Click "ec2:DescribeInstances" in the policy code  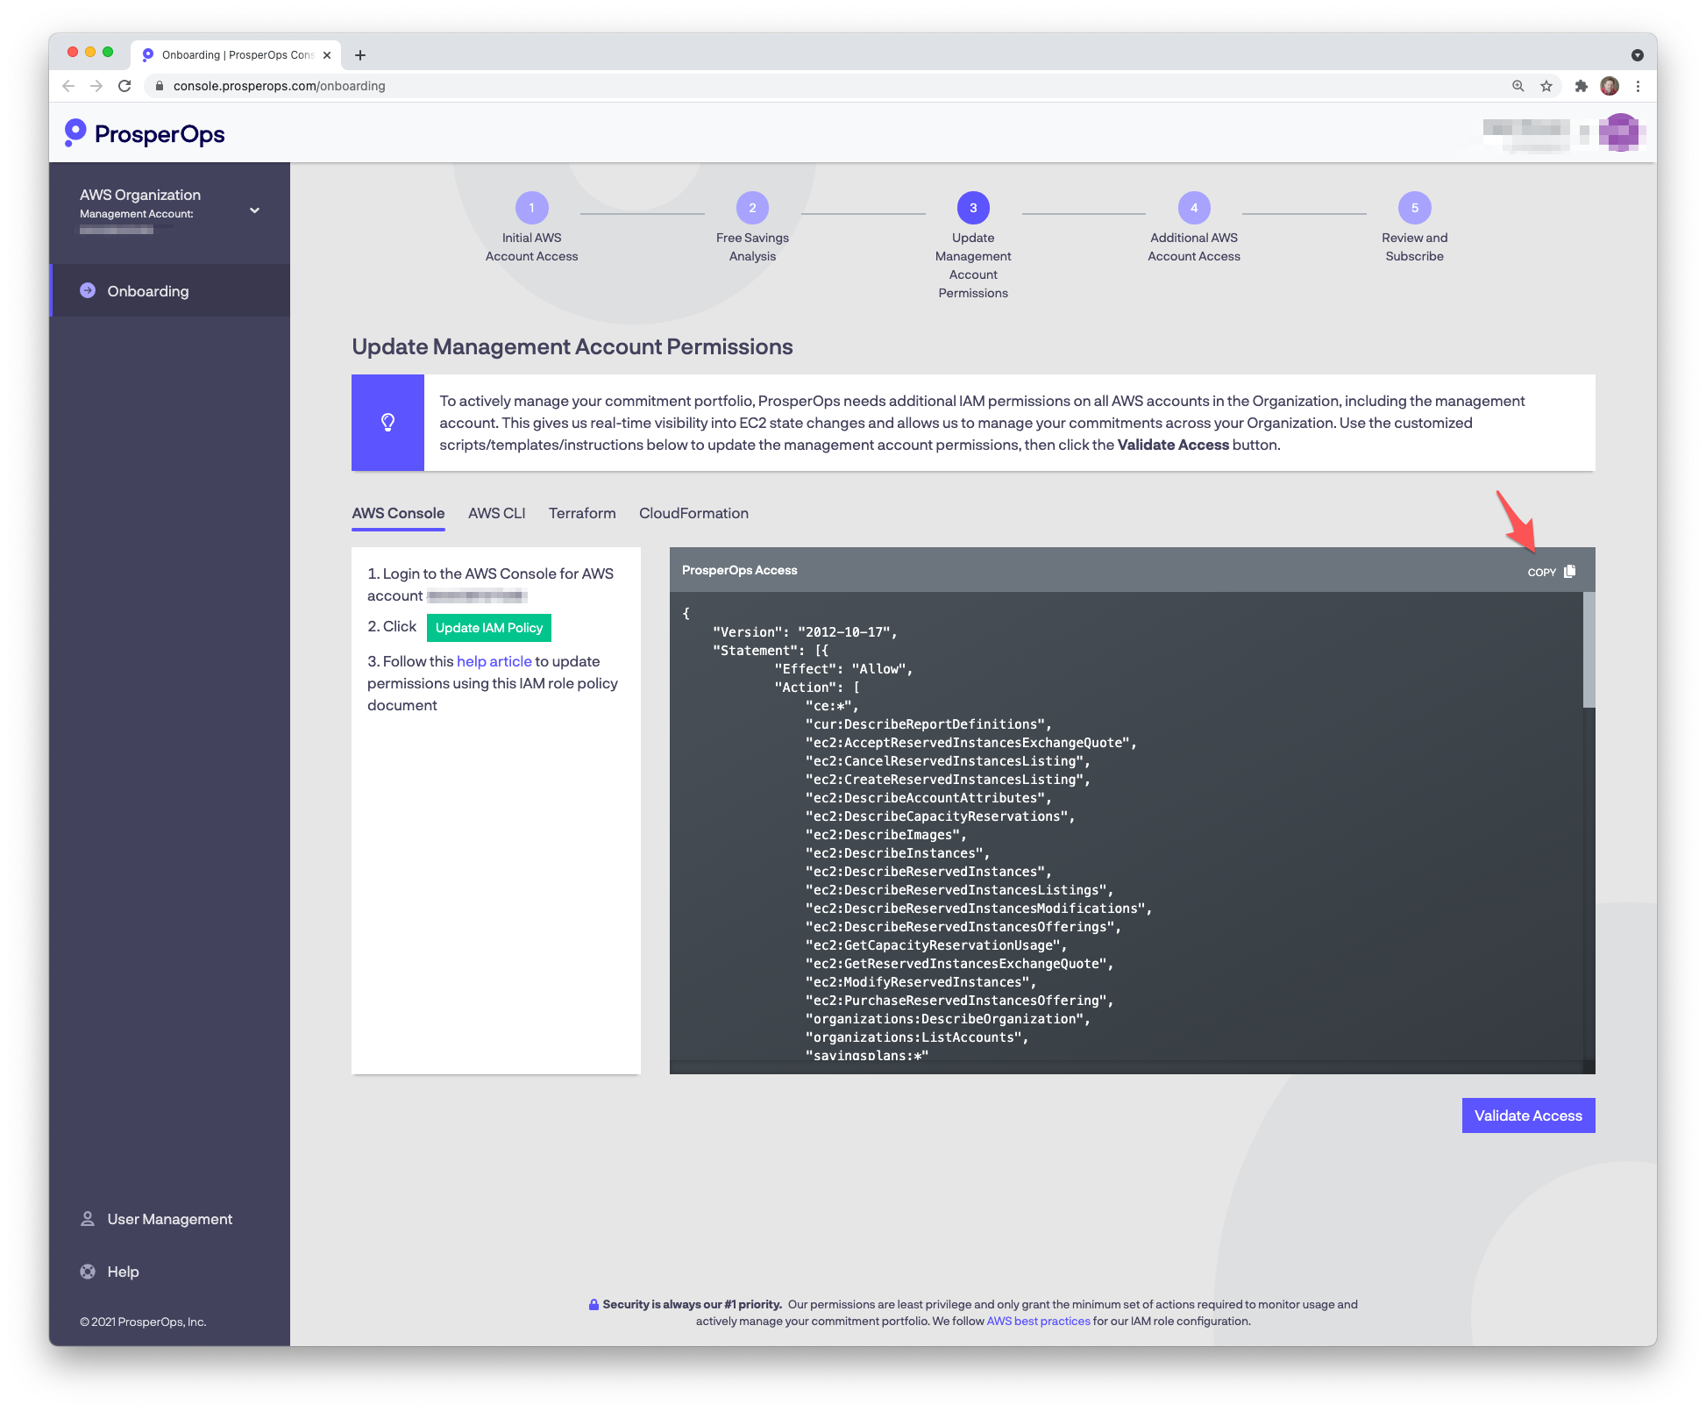[x=897, y=853]
